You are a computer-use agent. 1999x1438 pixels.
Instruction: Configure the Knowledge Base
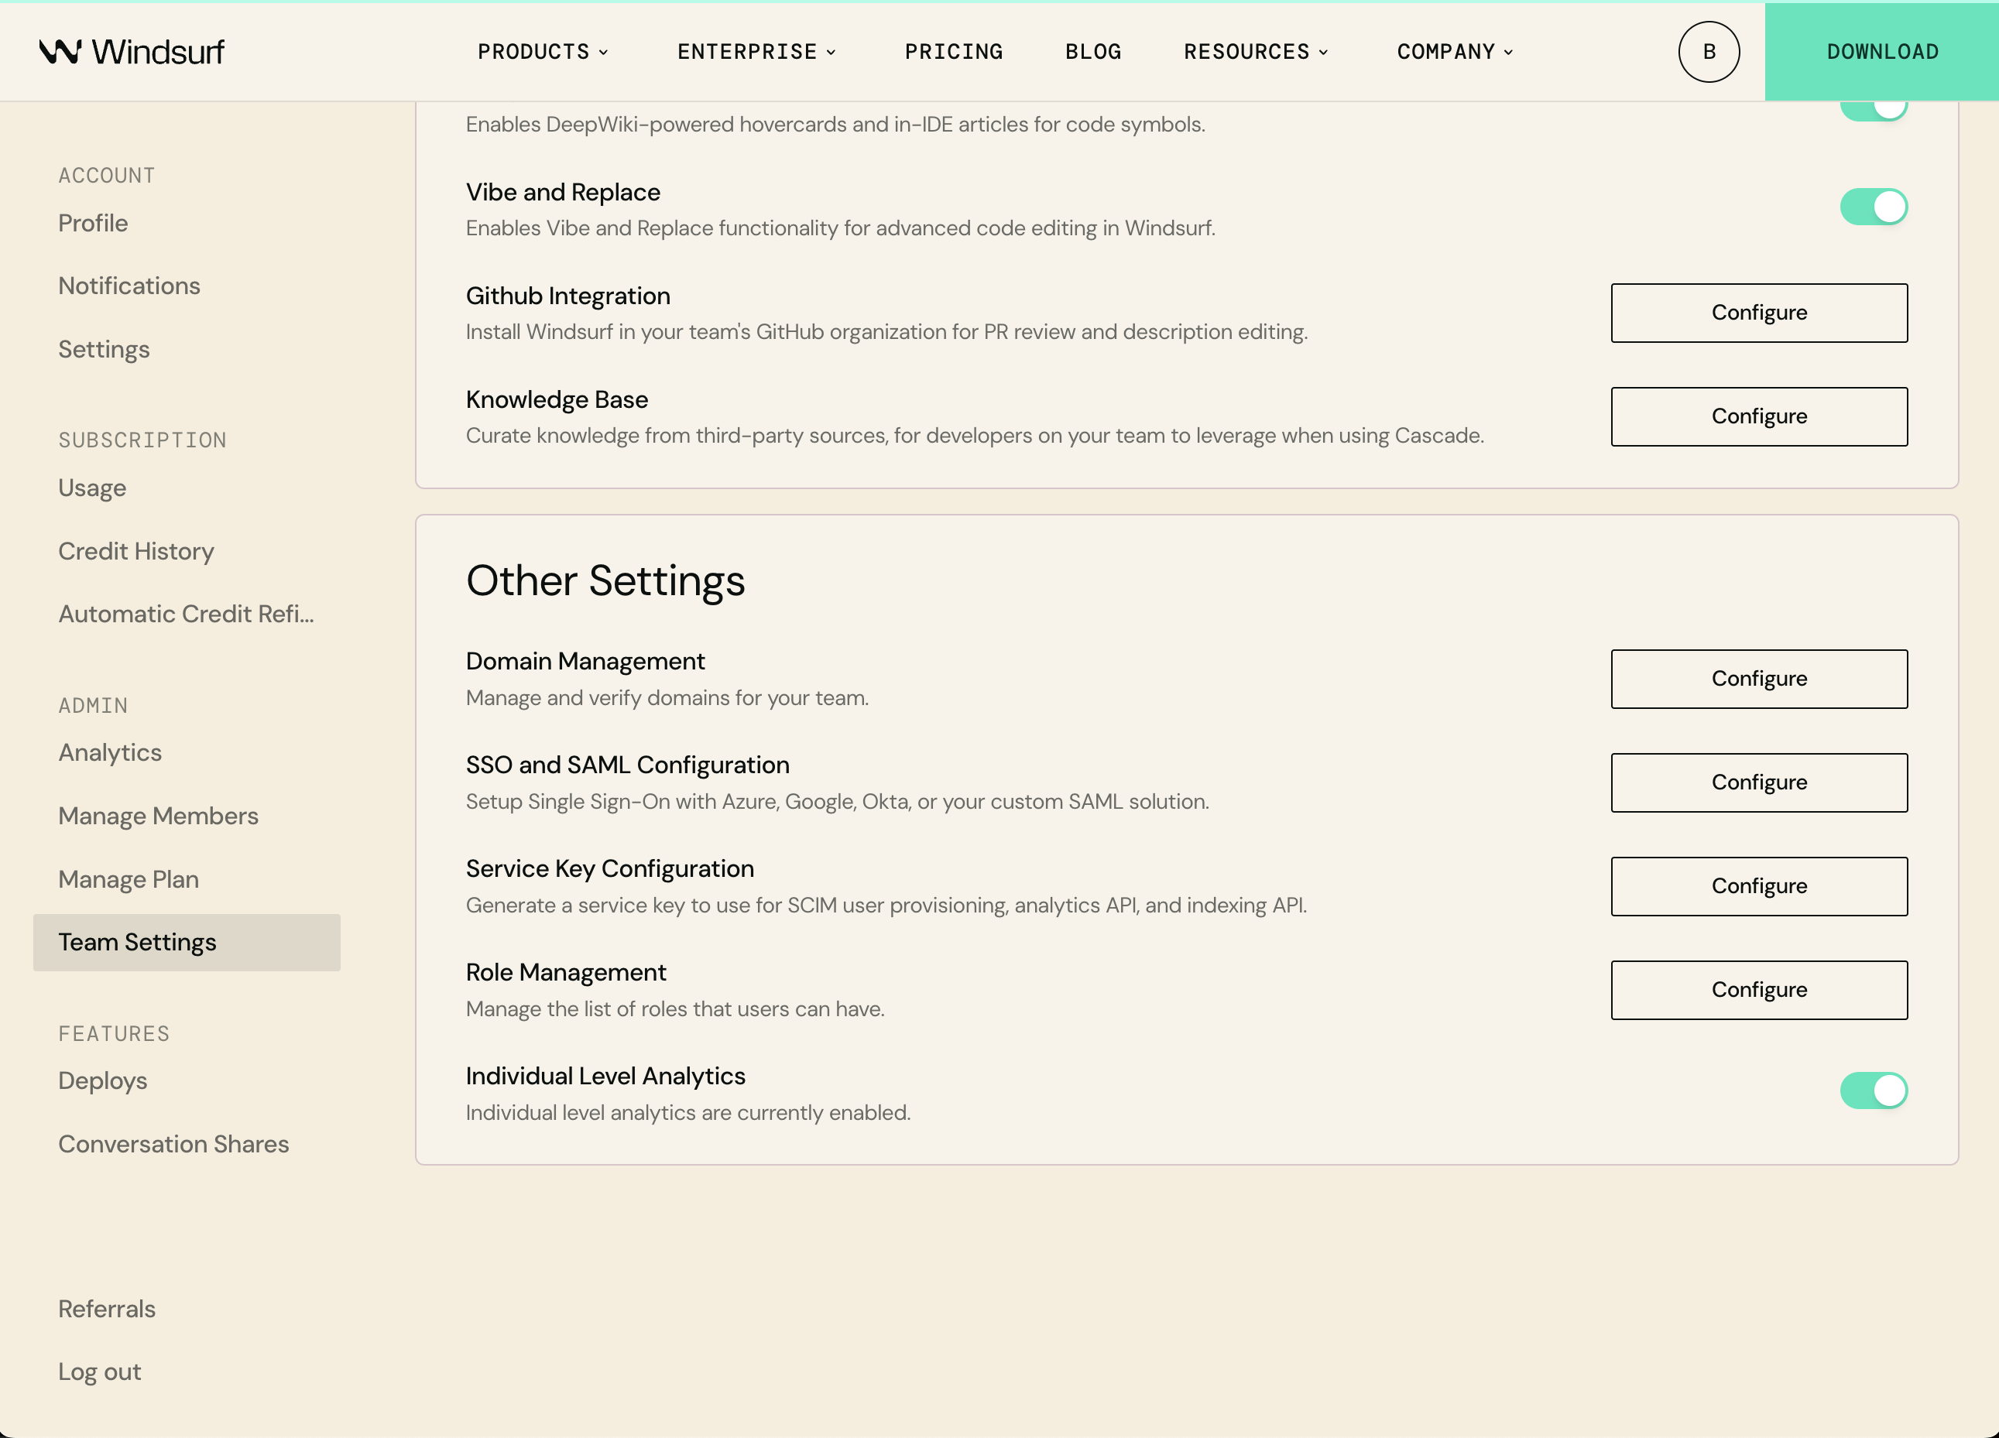[1758, 416]
